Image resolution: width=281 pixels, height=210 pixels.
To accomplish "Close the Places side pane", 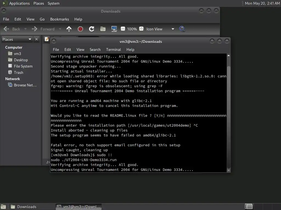I will click(36, 39).
